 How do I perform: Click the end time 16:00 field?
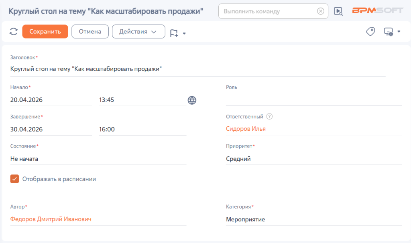142,130
